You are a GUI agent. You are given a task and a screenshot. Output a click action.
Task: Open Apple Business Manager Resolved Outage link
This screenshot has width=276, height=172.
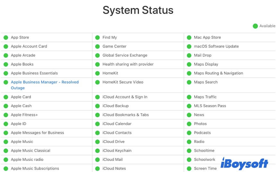(x=45, y=85)
